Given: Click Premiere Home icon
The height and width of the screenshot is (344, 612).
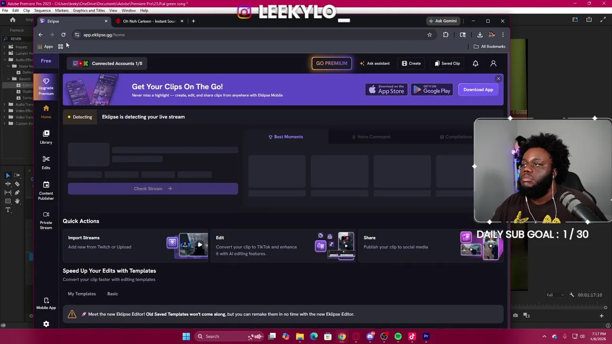Looking at the screenshot, I should tap(13, 20).
